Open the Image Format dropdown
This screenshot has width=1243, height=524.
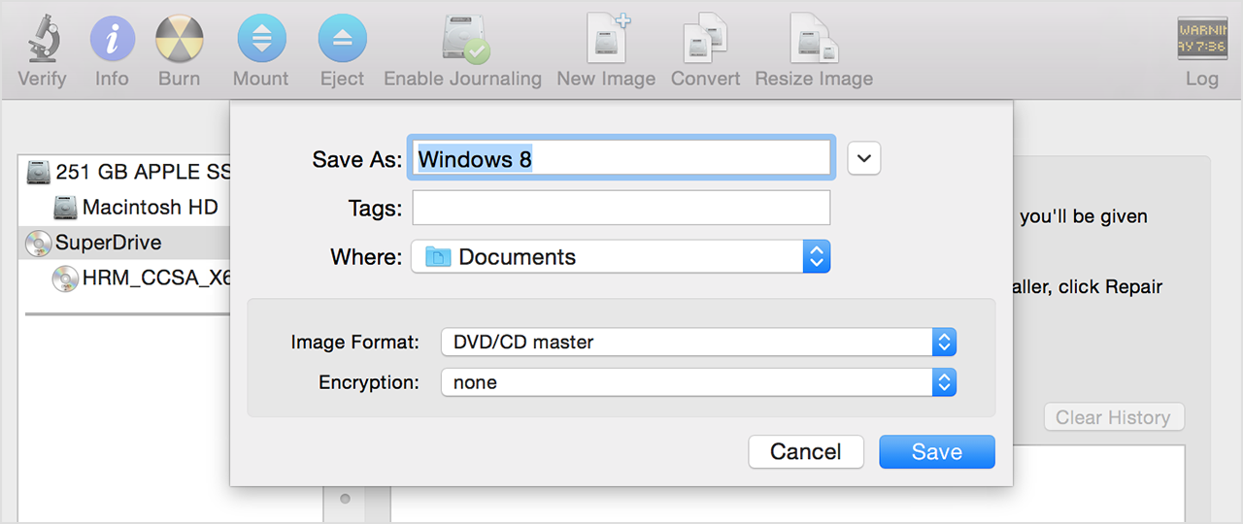tap(698, 342)
